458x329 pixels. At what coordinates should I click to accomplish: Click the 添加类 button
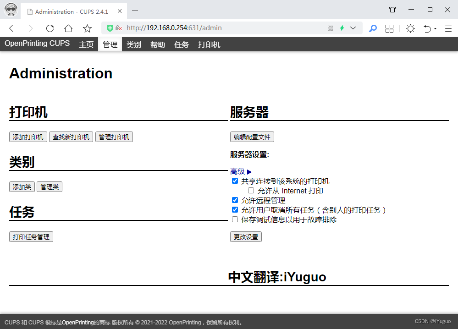22,187
